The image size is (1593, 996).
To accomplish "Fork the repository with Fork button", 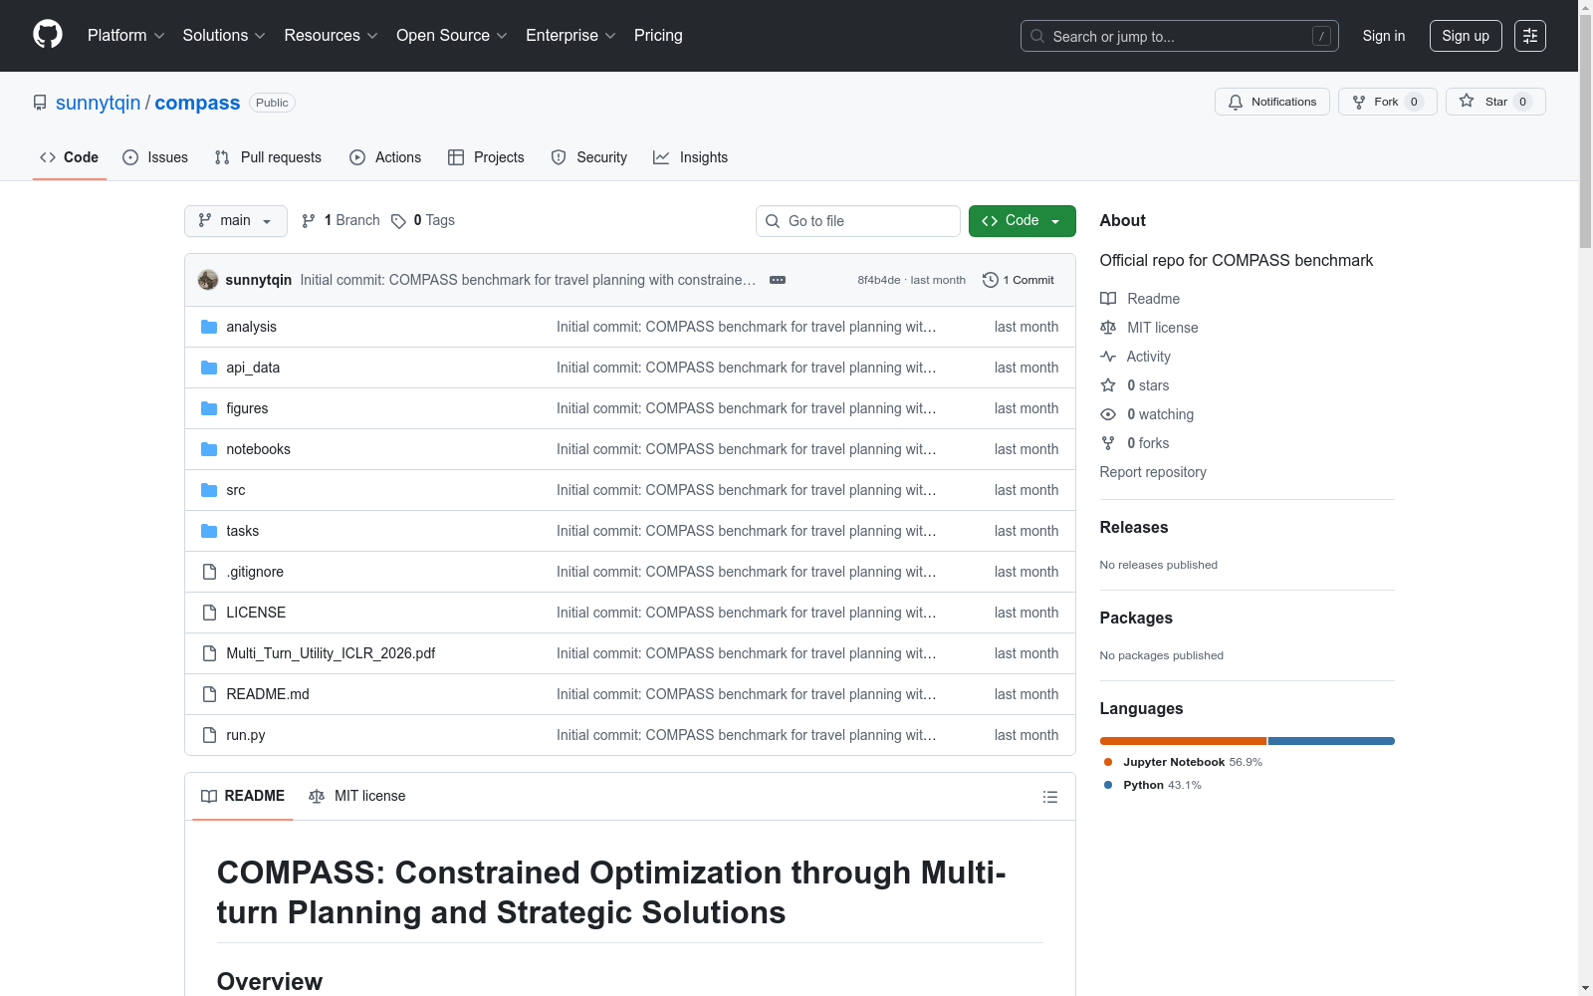I will tap(1388, 102).
